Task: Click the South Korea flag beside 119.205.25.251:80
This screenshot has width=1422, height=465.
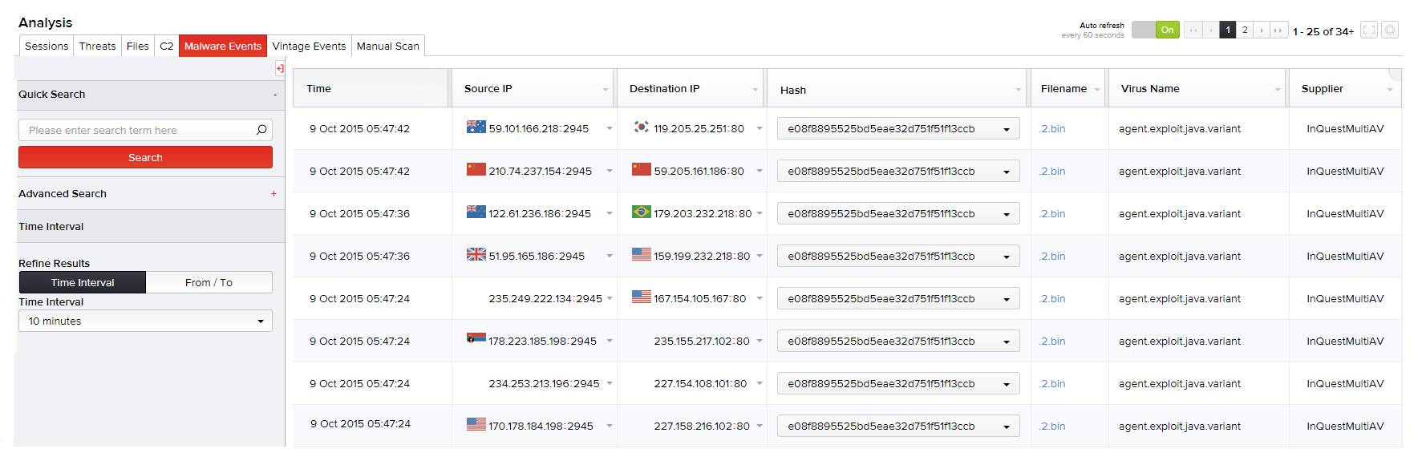Action: 641,127
